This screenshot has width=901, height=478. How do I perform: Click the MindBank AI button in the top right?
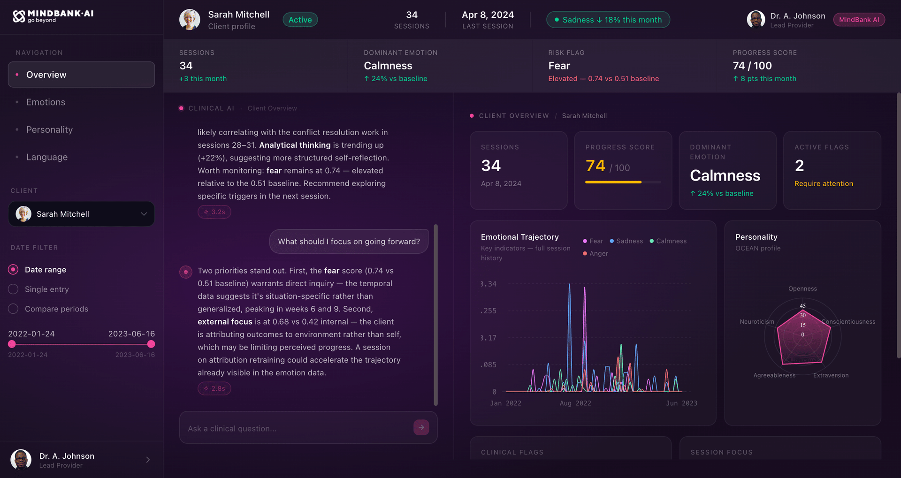(x=859, y=19)
